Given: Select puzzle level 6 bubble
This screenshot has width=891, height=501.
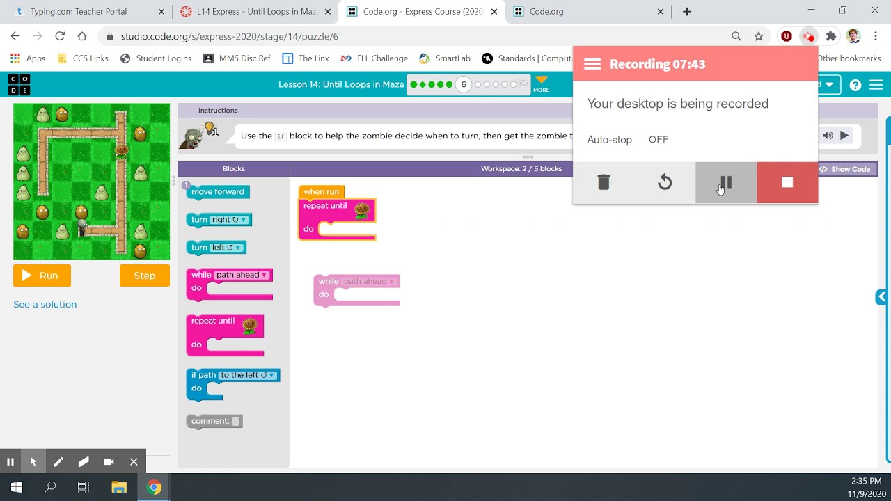Looking at the screenshot, I should 464,84.
